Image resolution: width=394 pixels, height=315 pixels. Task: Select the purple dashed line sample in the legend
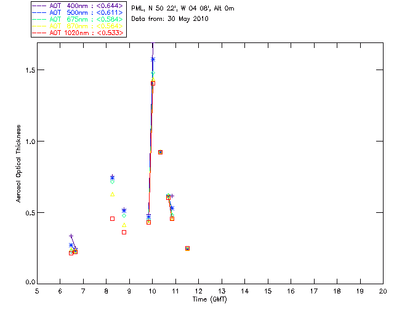pos(39,6)
